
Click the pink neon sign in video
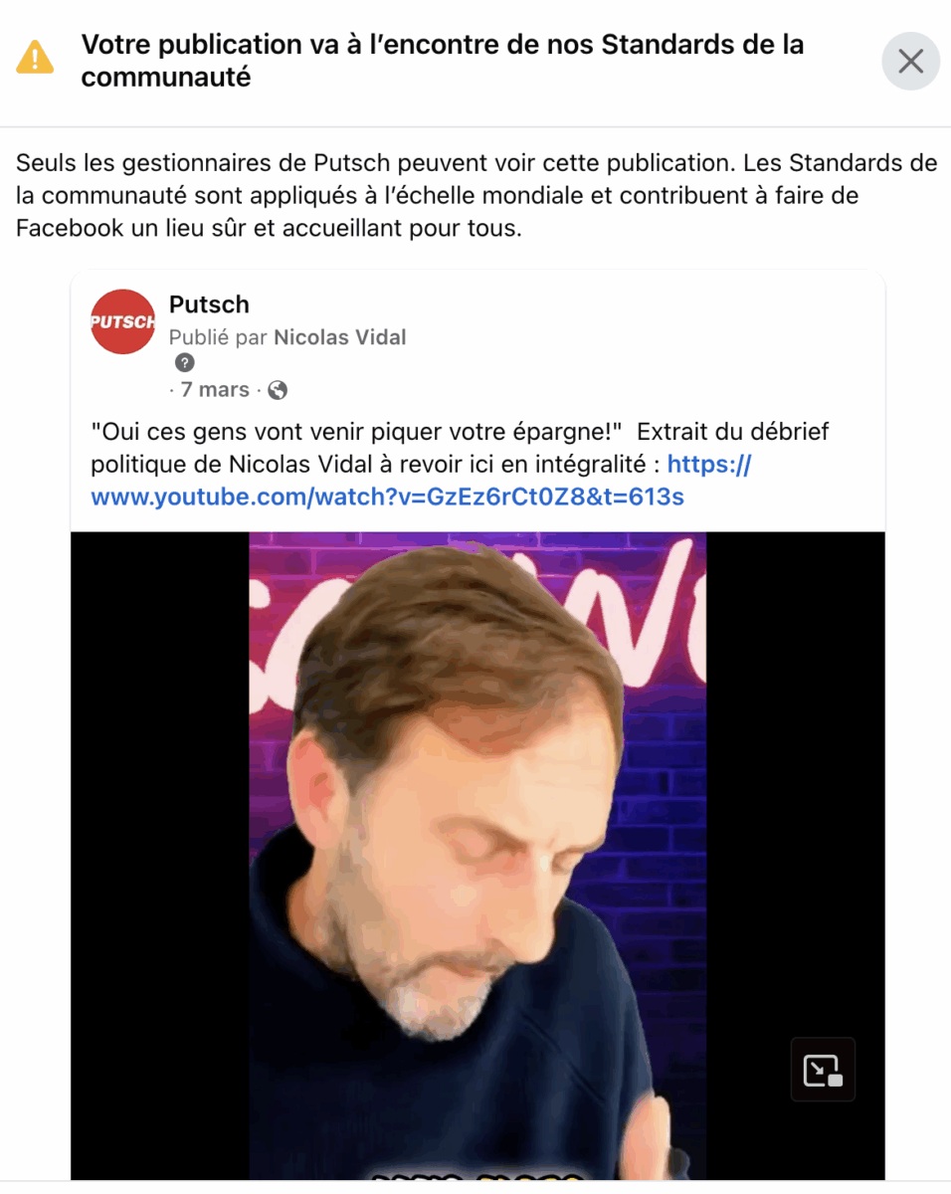pyautogui.click(x=477, y=617)
